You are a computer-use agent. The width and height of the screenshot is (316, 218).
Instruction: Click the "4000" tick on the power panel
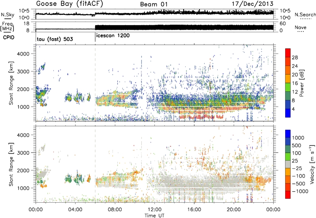23,54
